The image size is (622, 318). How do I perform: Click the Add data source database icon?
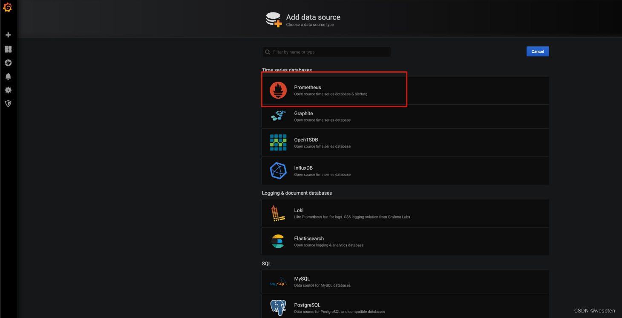pyautogui.click(x=274, y=20)
